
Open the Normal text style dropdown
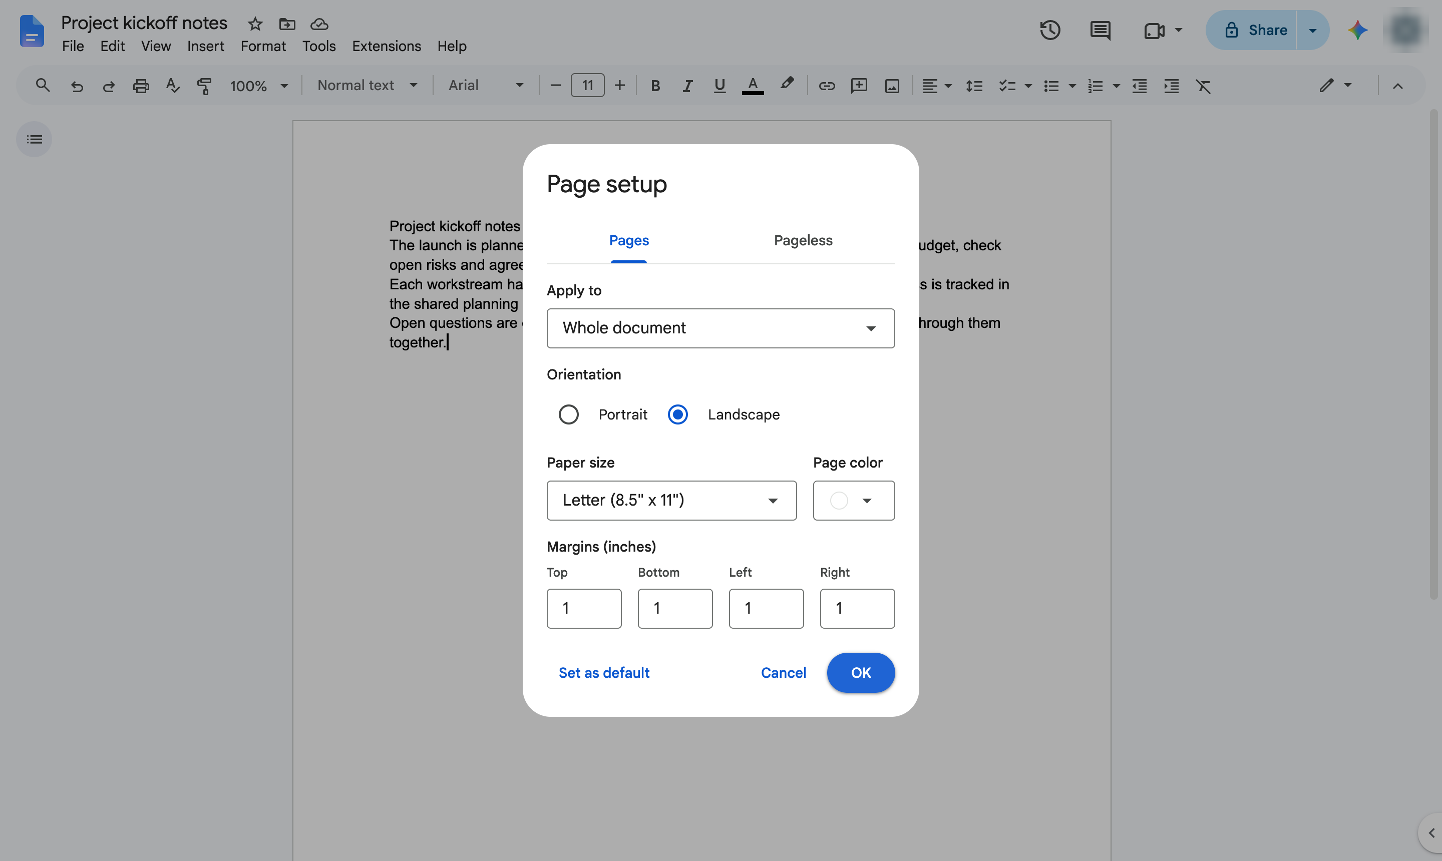368,86
